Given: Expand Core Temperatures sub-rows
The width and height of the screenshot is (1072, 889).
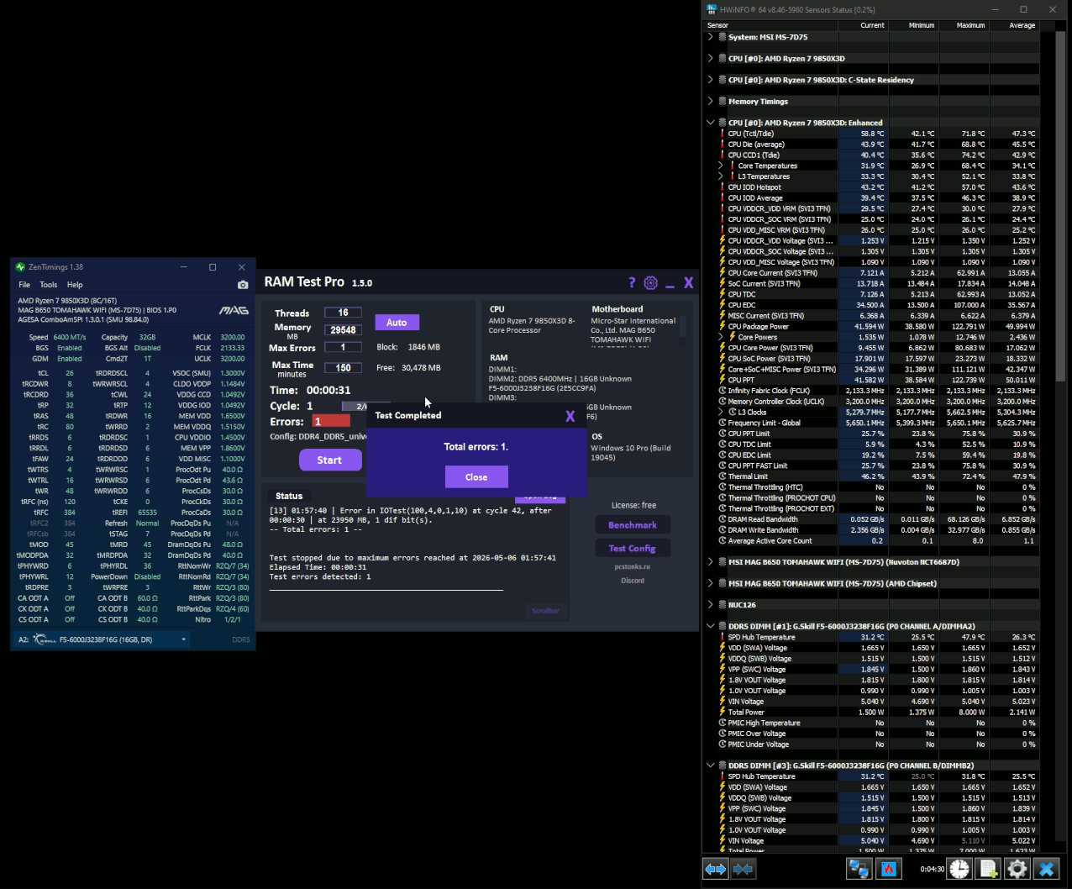Looking at the screenshot, I should click(x=721, y=166).
